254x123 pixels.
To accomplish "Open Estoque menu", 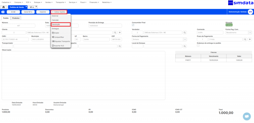I will point(38,2).
